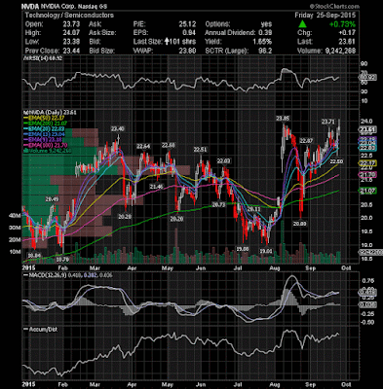
Task: Click the 20.73 price label
Action: tap(219, 204)
